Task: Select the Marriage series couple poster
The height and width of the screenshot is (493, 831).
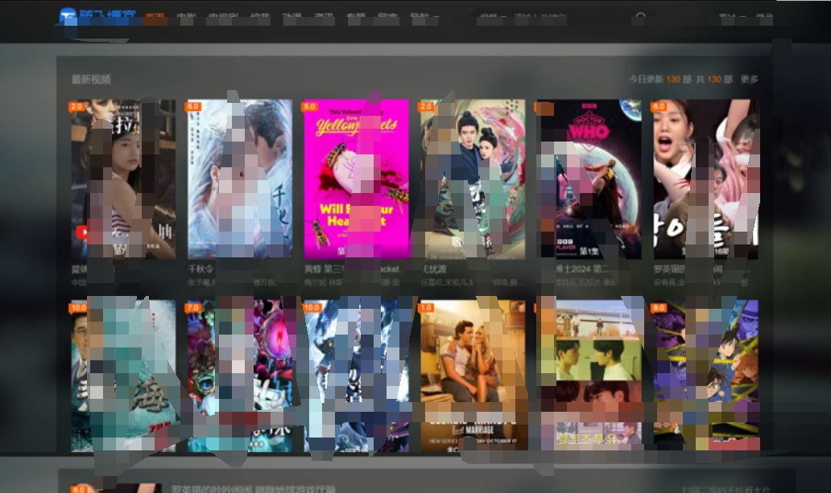Action: [x=472, y=376]
